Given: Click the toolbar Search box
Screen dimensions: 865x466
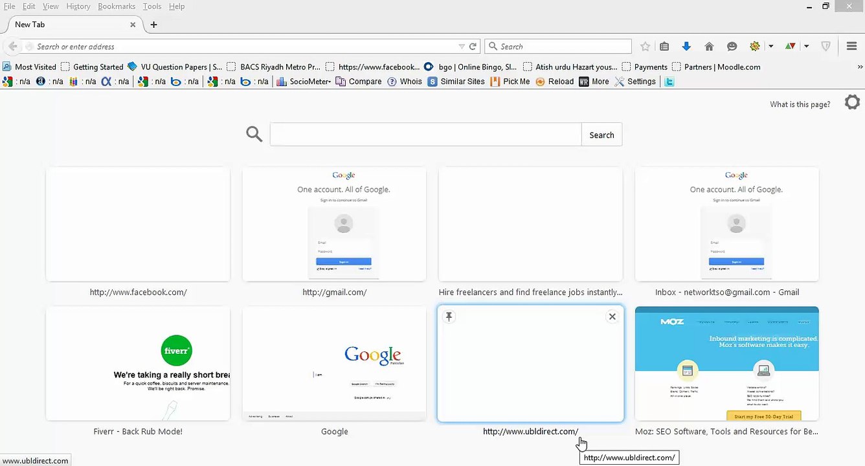Looking at the screenshot, I should [x=558, y=47].
